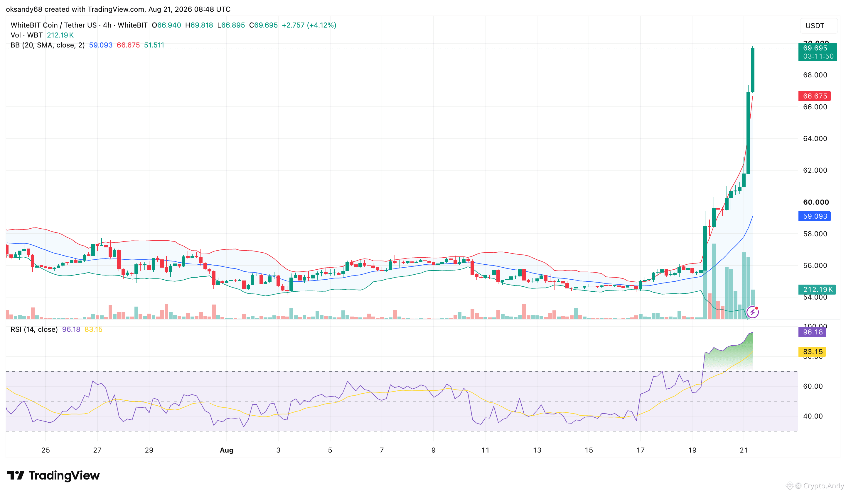Click the purple 96.18 RSI axis tag
Image resolution: width=846 pixels, height=493 pixels.
pyautogui.click(x=812, y=332)
